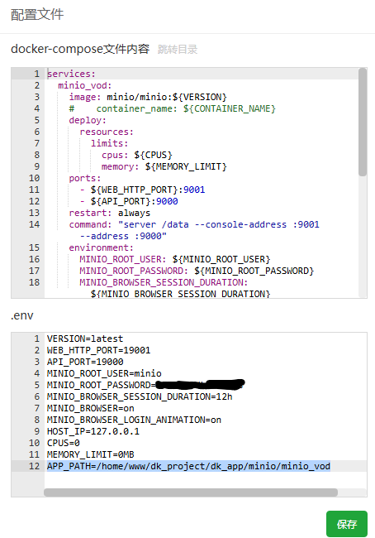Click the 'limits:' line
Screen dimensions: 375x538
point(110,143)
